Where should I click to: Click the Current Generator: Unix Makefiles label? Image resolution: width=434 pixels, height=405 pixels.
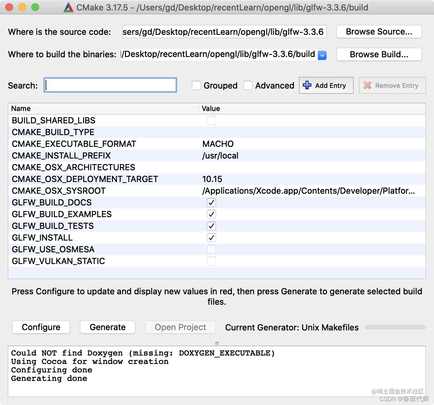click(292, 327)
